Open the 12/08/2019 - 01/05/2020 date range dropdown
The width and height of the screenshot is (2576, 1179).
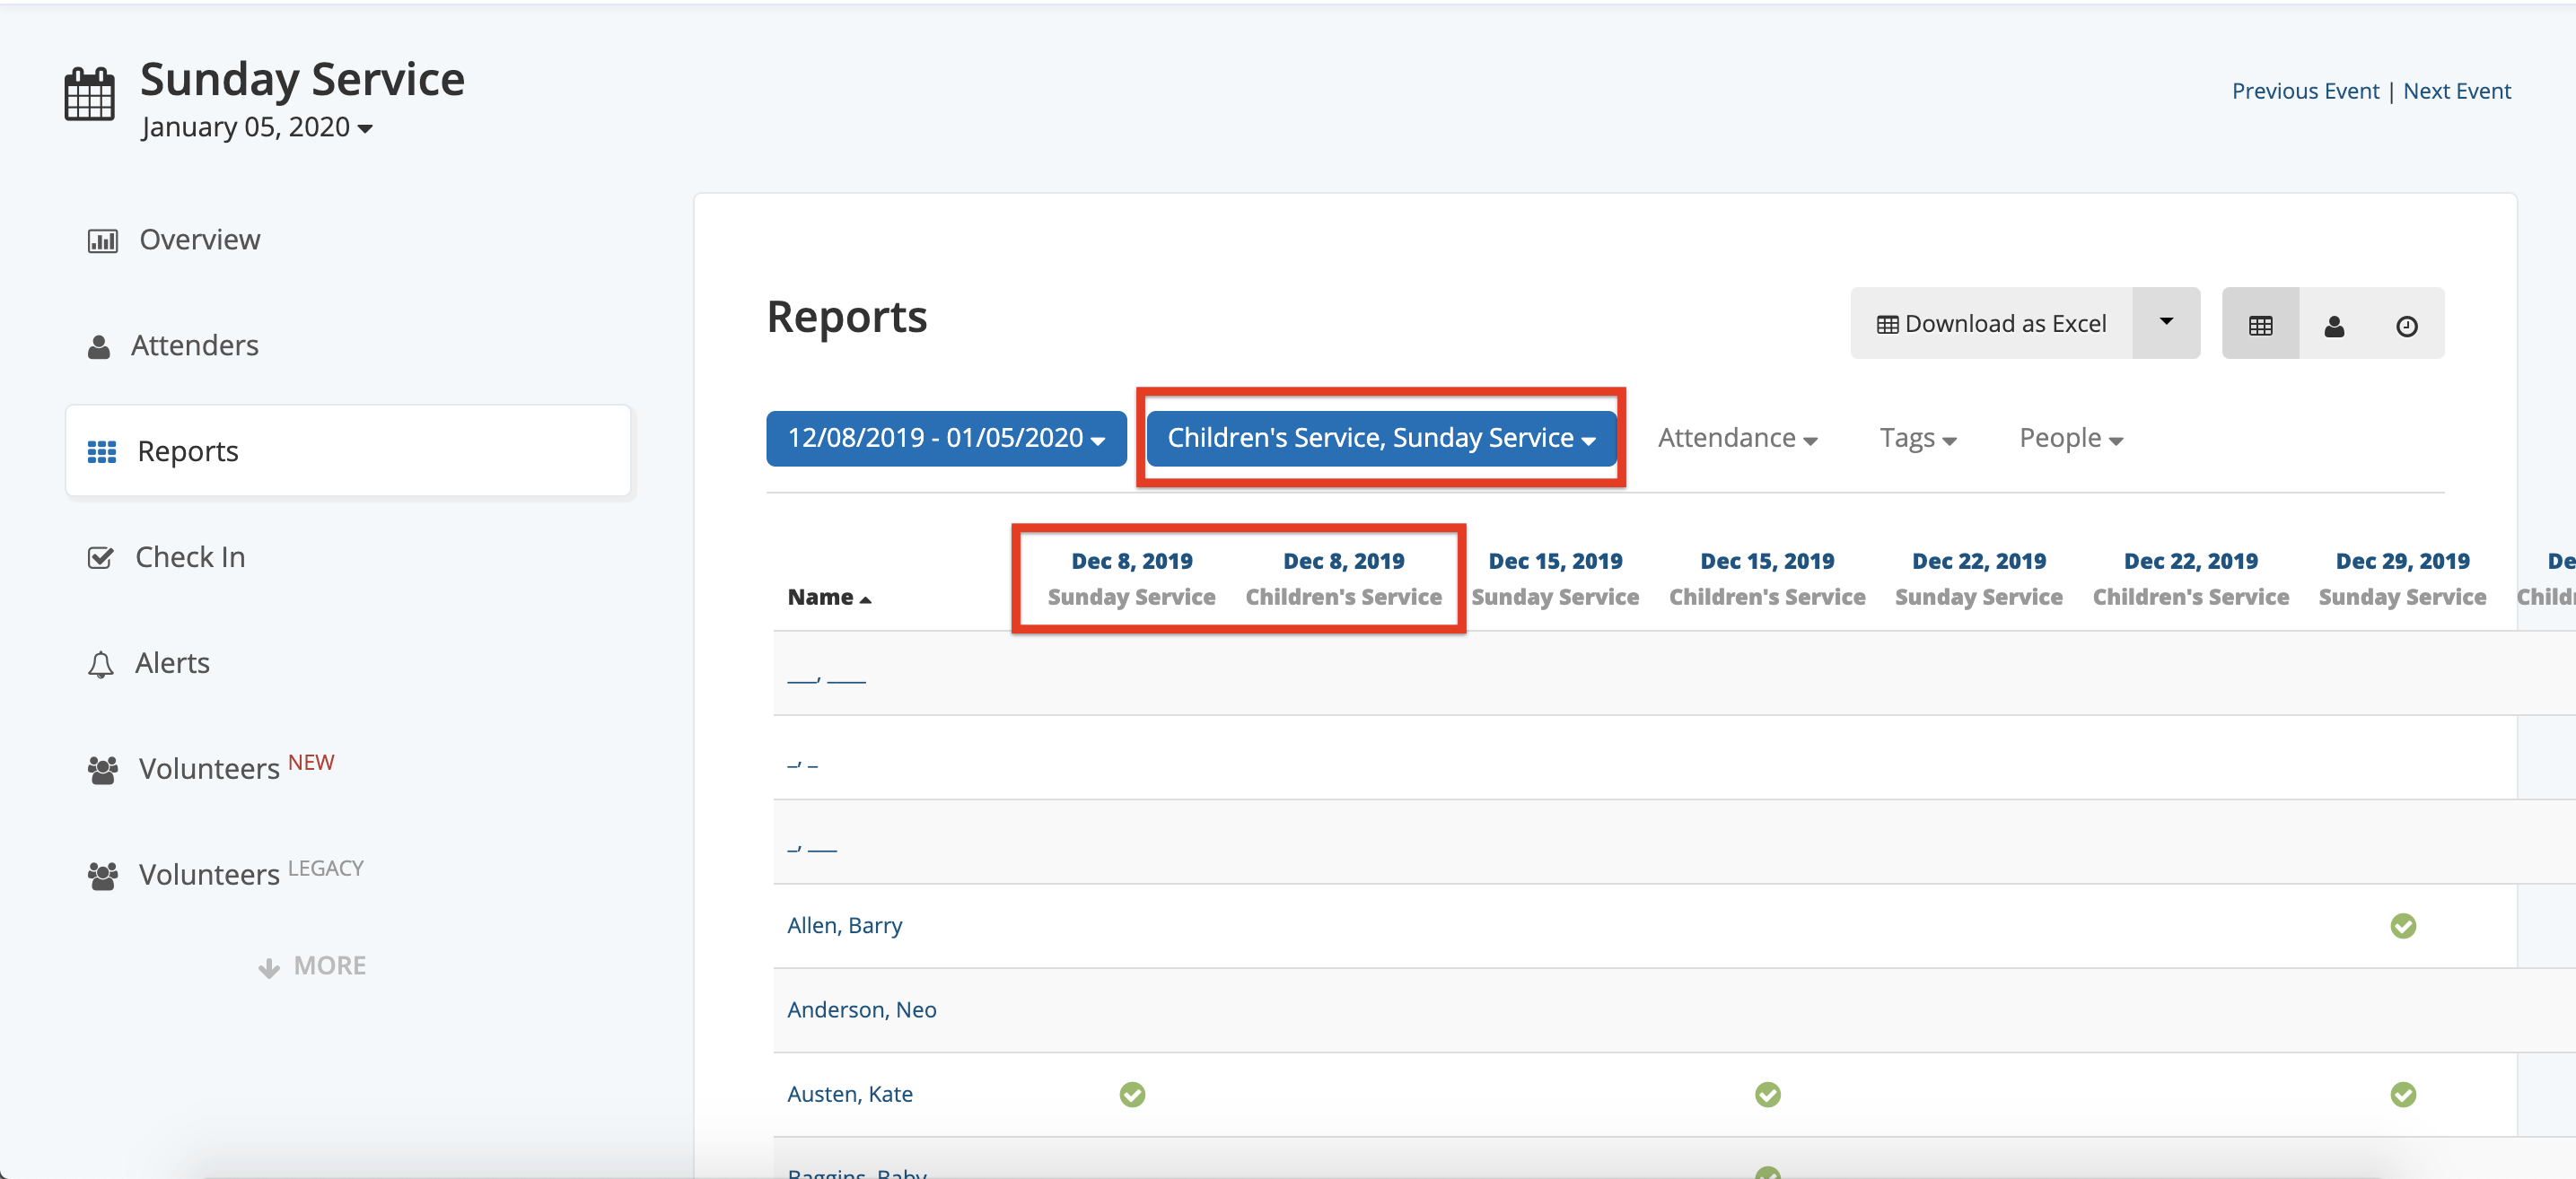point(946,438)
